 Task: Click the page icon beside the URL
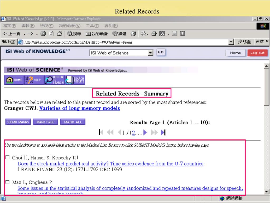21,42
